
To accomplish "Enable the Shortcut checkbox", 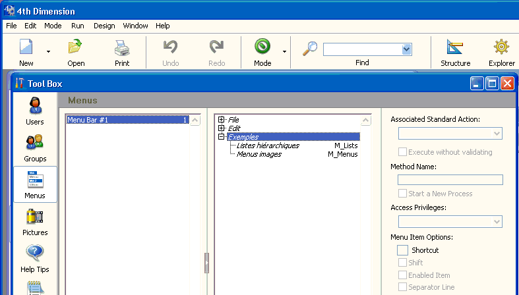I will [402, 250].
